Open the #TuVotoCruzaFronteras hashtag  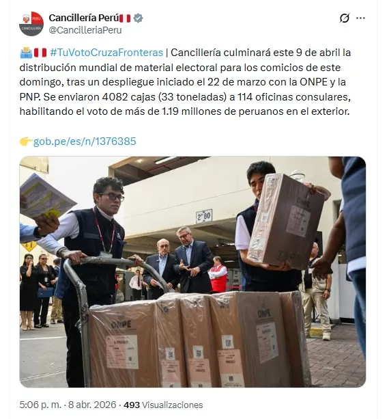click(106, 53)
